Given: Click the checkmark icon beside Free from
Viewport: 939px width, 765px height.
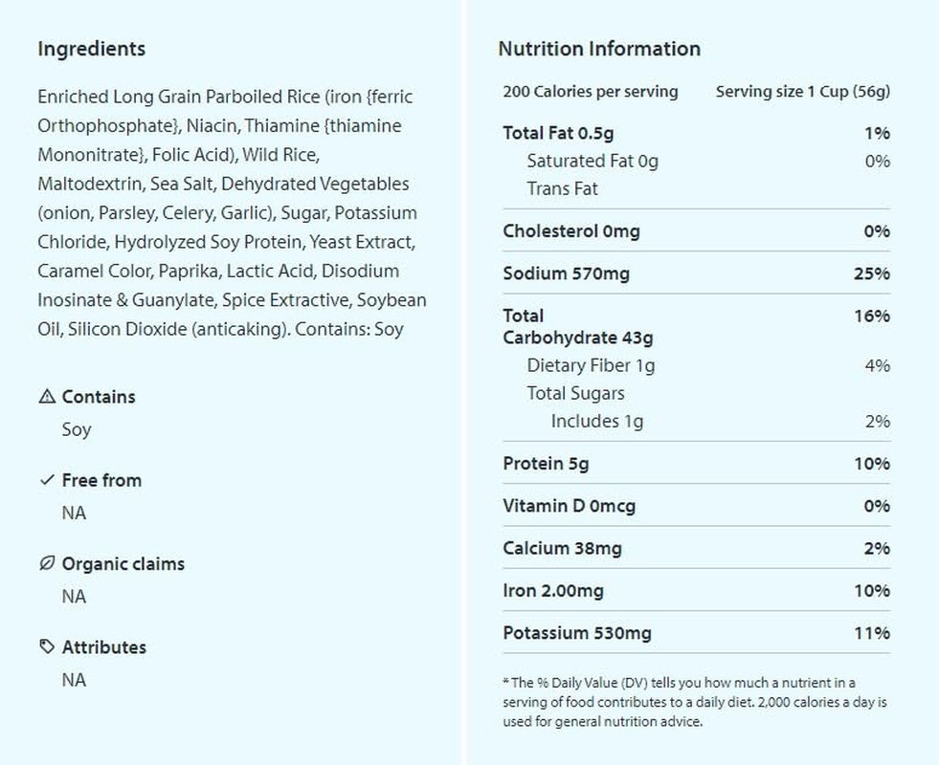Looking at the screenshot, I should pyautogui.click(x=47, y=480).
